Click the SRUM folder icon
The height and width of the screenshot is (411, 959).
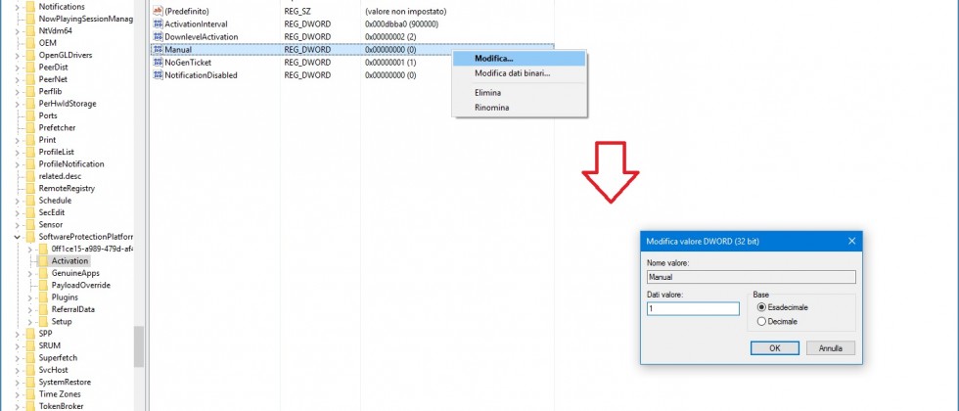[x=30, y=345]
